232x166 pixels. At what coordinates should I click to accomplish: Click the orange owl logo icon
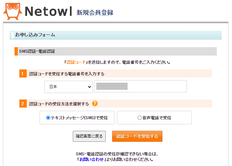(x=13, y=11)
